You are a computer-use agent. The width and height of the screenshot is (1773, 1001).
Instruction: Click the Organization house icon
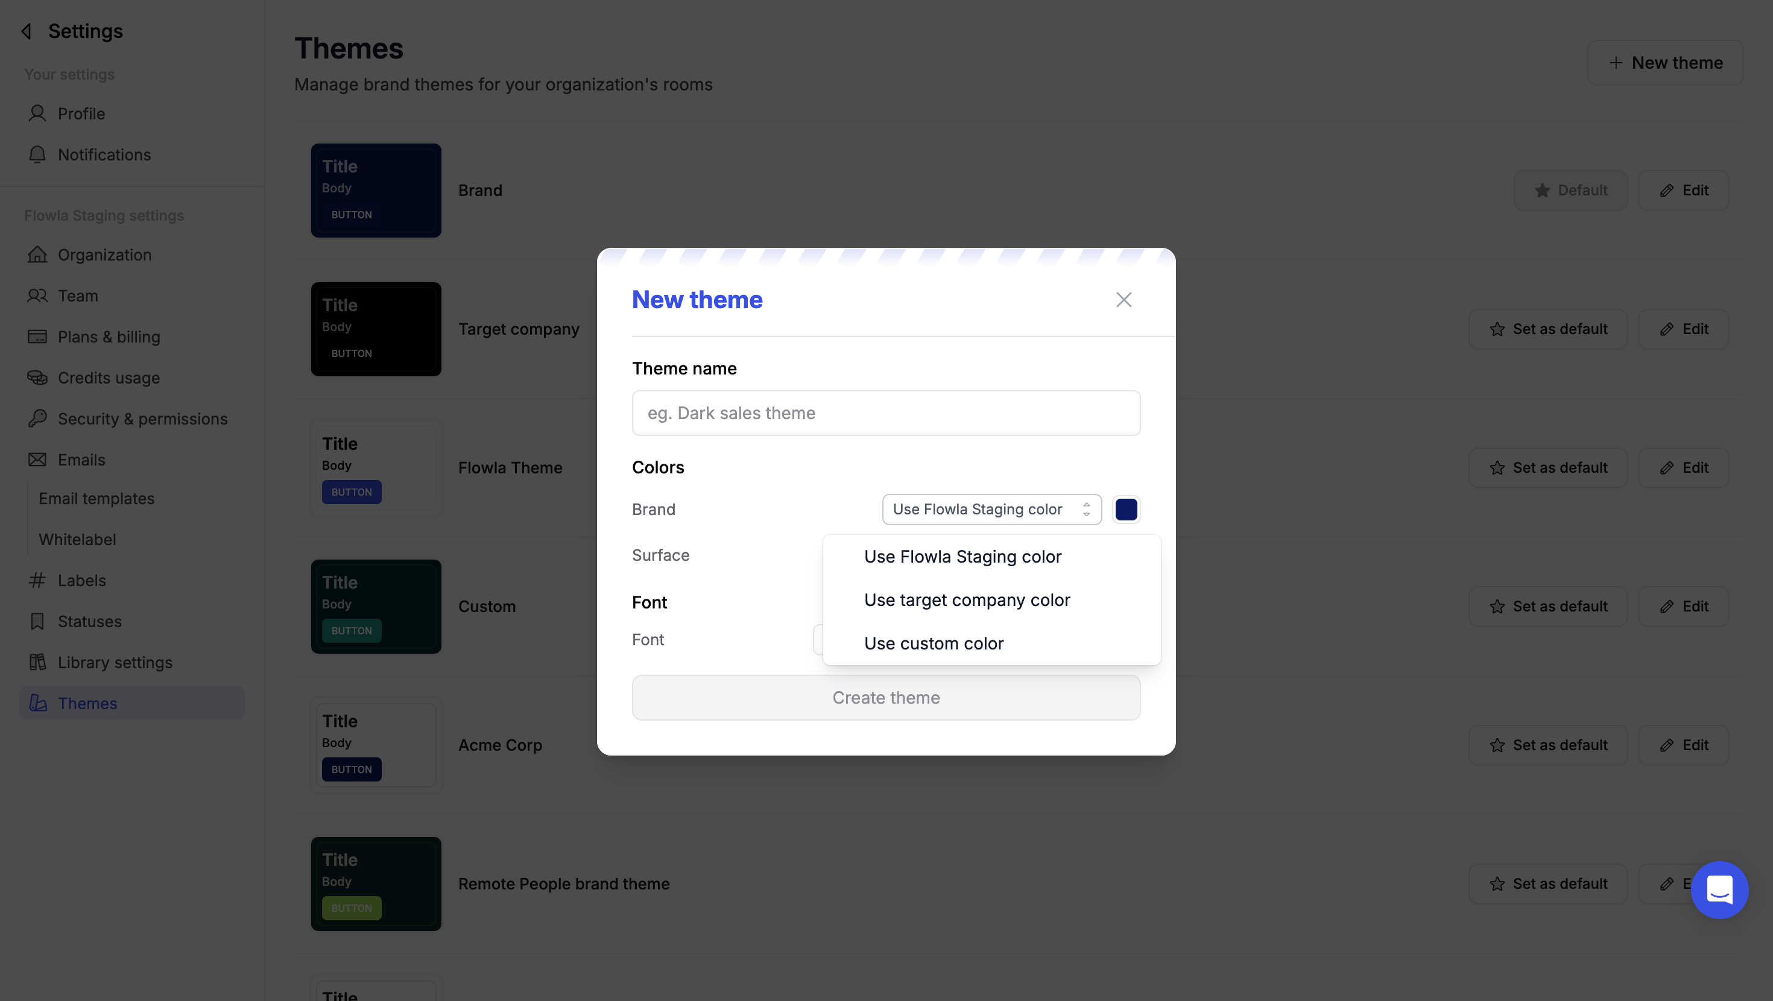point(37,254)
